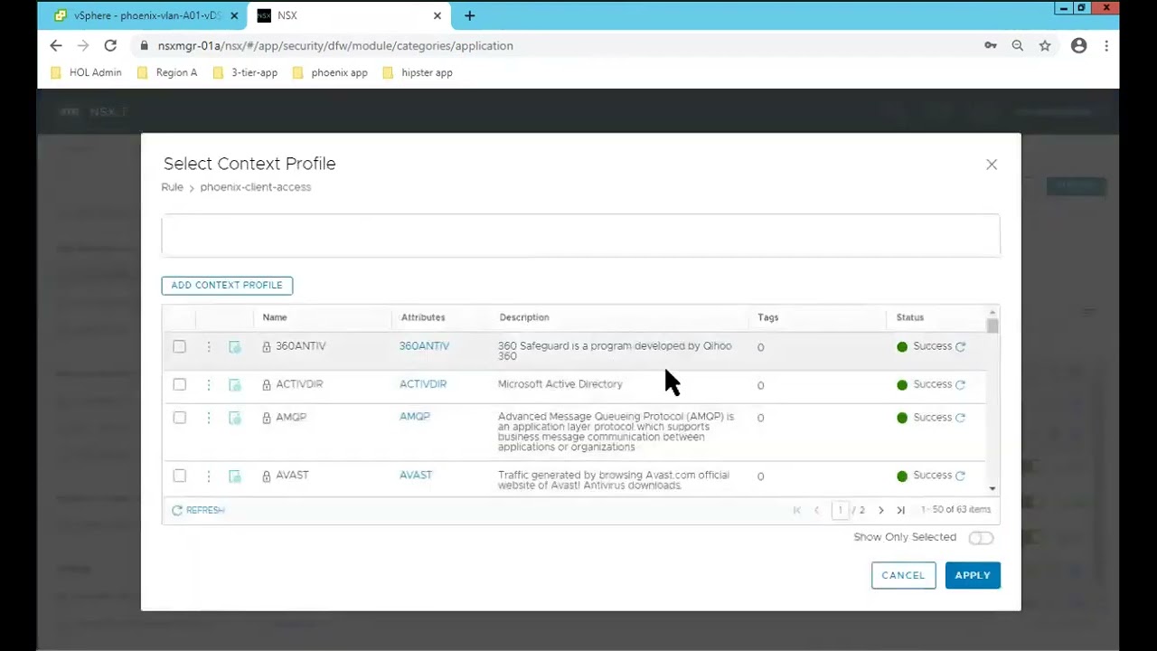This screenshot has width=1157, height=651.
Task: Click the table scrollbar down arrow
Action: click(x=992, y=489)
